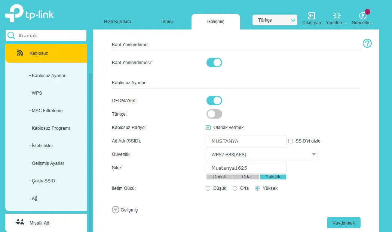392x232 pixels.
Task: Click the tp-link logo
Action: click(x=30, y=13)
